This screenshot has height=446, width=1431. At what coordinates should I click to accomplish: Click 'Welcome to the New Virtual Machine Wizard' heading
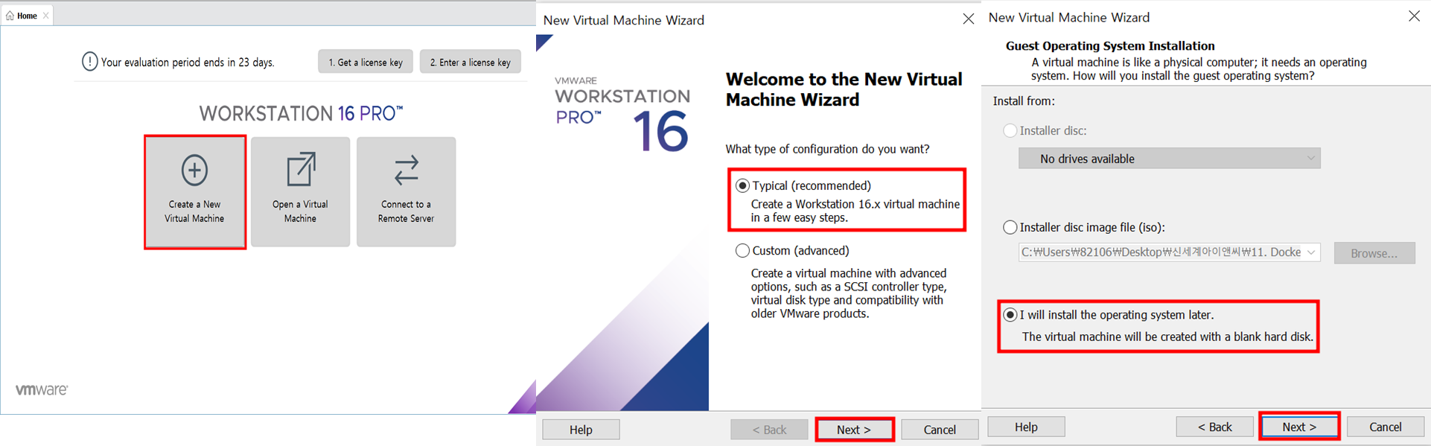[x=844, y=89]
